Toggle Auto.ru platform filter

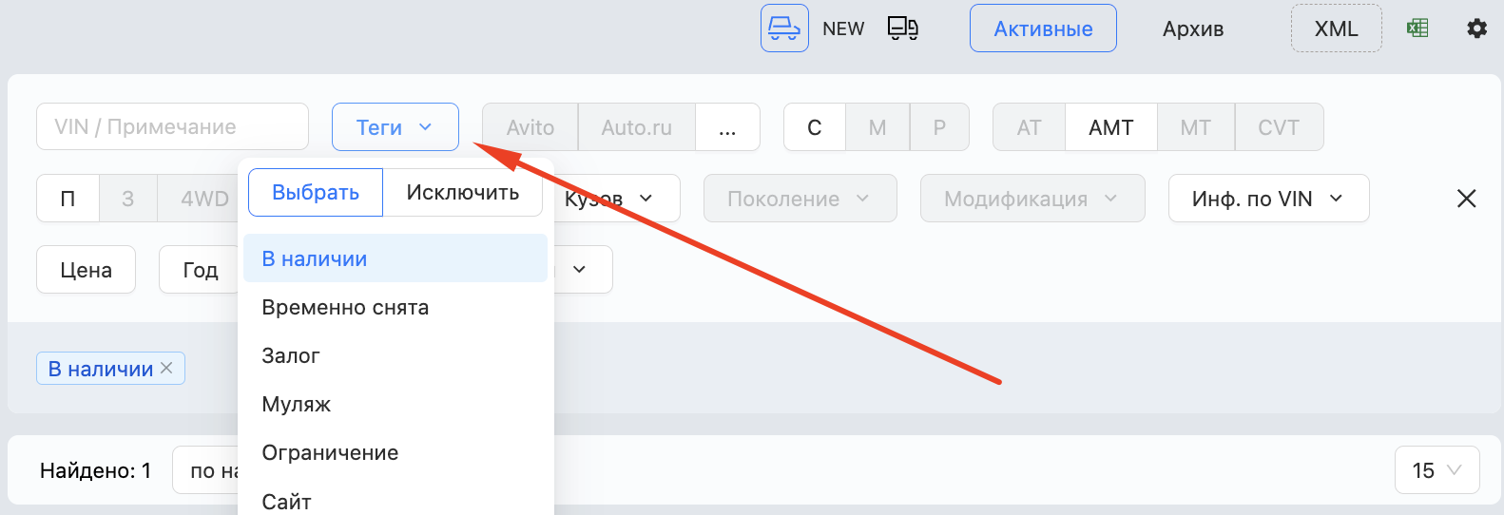(636, 127)
